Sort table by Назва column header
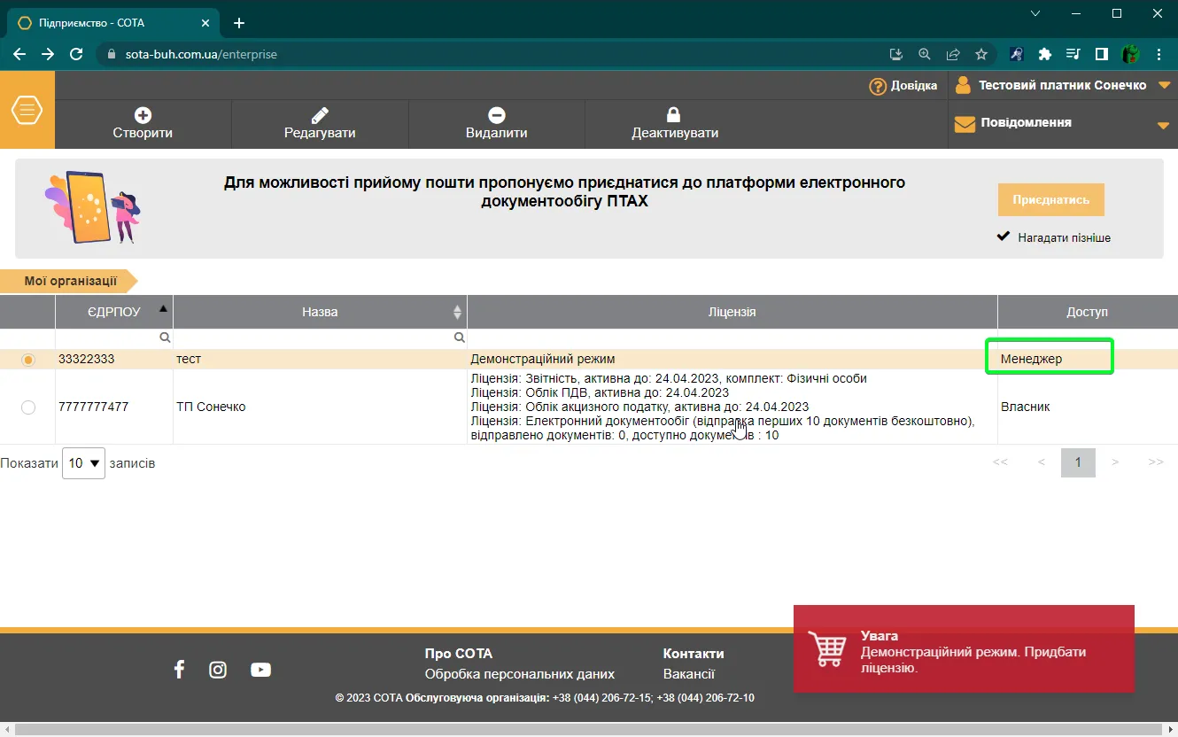This screenshot has width=1178, height=737. (320, 312)
